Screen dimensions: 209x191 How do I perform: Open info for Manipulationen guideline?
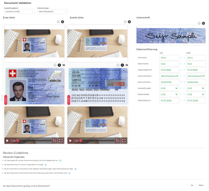[75, 169]
